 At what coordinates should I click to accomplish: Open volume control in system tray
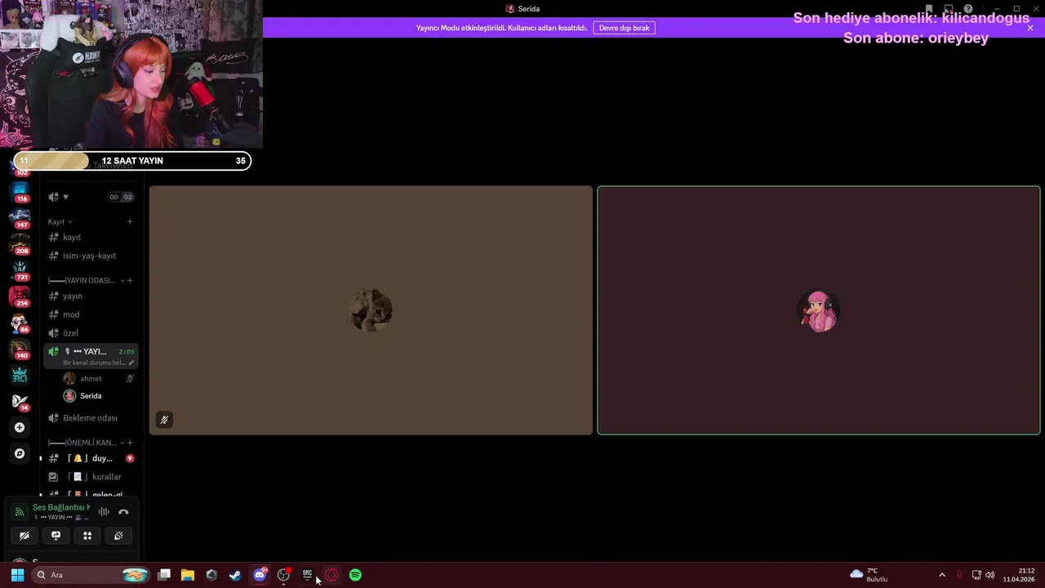990,575
